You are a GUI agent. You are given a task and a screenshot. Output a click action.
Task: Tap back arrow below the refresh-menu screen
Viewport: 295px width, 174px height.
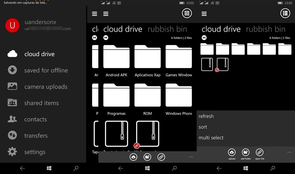(219, 168)
